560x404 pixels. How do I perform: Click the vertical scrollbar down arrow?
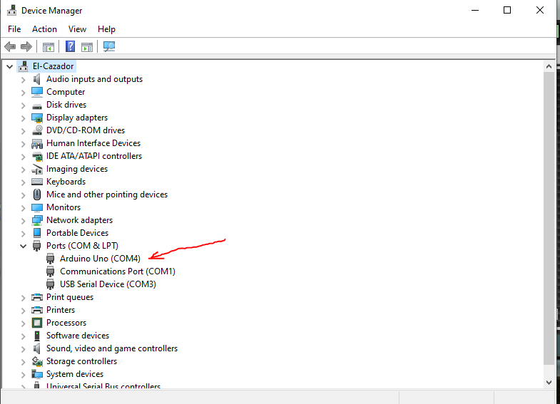click(549, 382)
